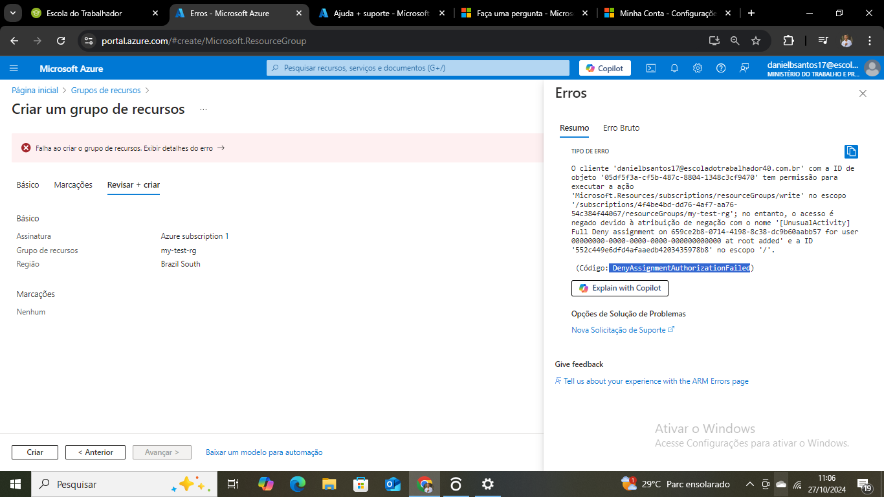Switch to Minha Conta browser tab

coord(667,13)
